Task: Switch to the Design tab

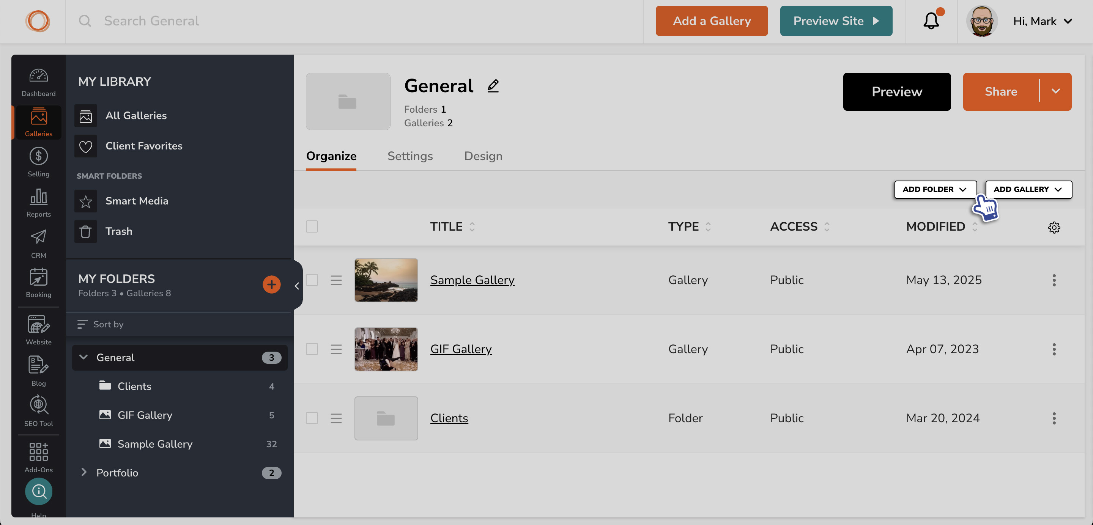Action: pos(484,155)
